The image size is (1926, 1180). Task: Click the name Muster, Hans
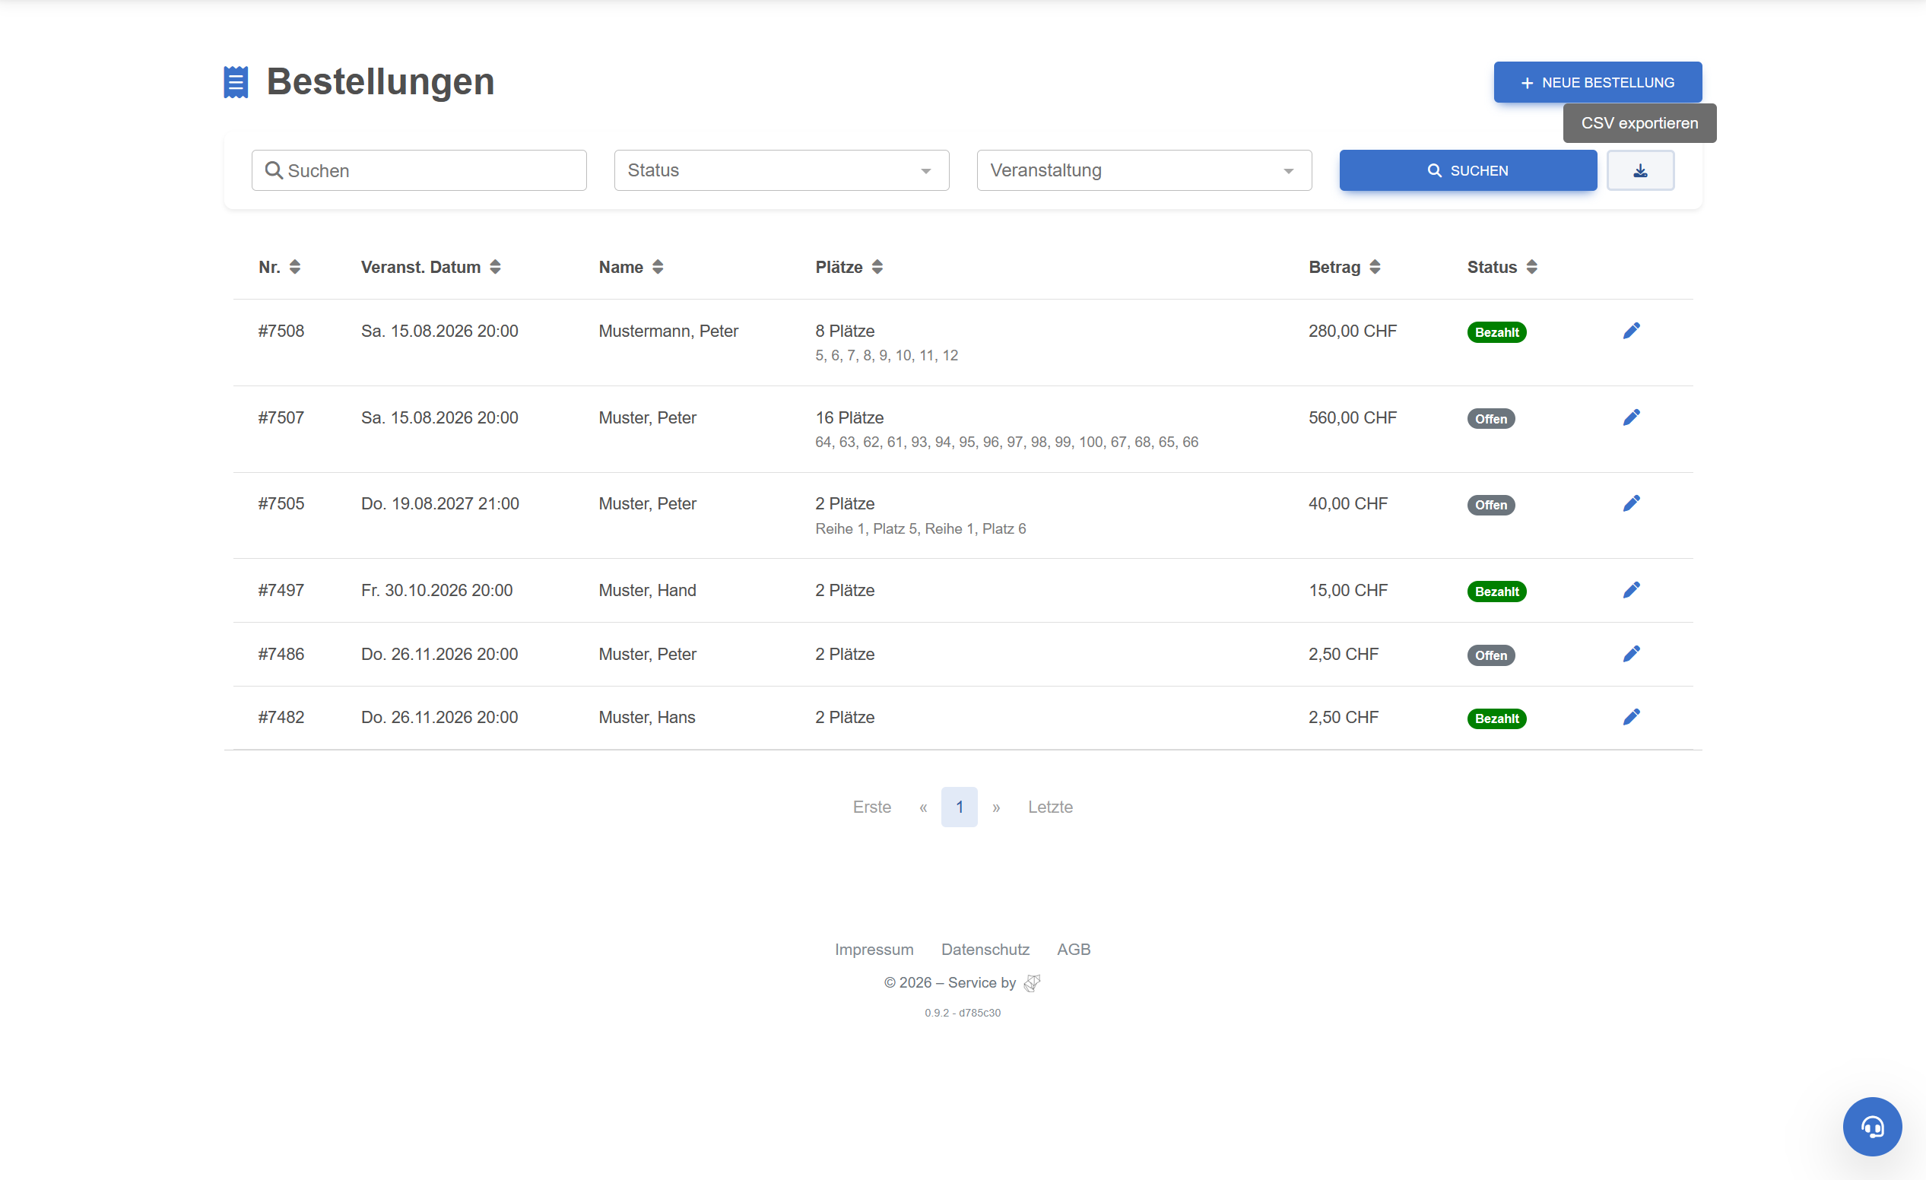[646, 718]
